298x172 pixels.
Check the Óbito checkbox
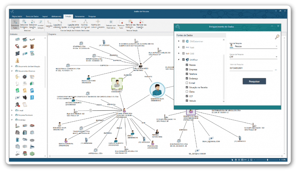(x=187, y=92)
